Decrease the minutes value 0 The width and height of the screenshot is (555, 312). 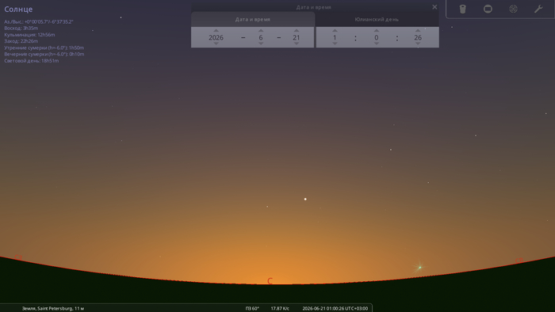pyautogui.click(x=377, y=44)
